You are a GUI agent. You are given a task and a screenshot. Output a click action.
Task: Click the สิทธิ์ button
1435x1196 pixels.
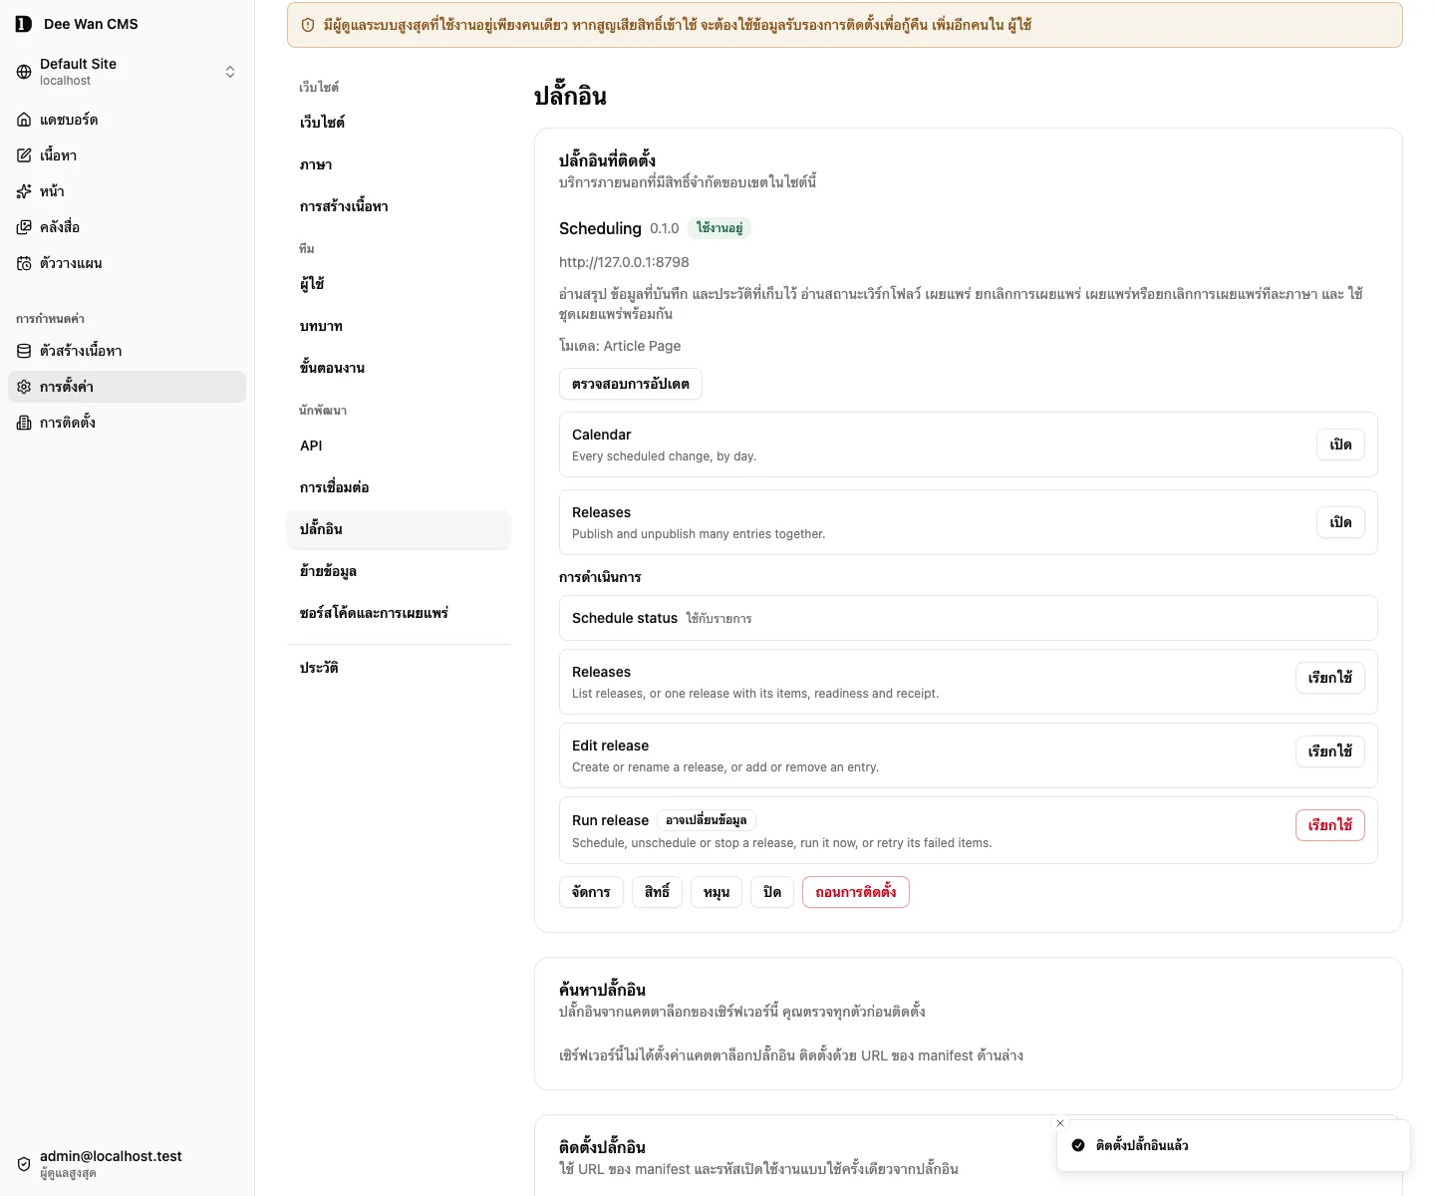coord(657,892)
